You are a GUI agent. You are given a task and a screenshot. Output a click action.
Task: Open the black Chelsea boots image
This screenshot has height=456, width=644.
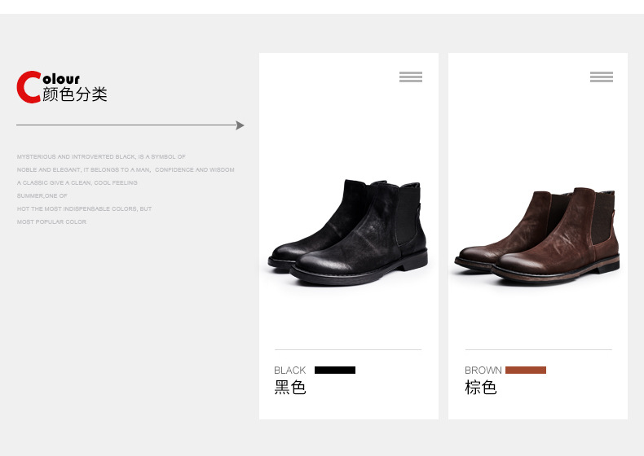coord(348,233)
